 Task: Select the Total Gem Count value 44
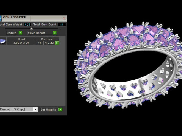click(61, 25)
